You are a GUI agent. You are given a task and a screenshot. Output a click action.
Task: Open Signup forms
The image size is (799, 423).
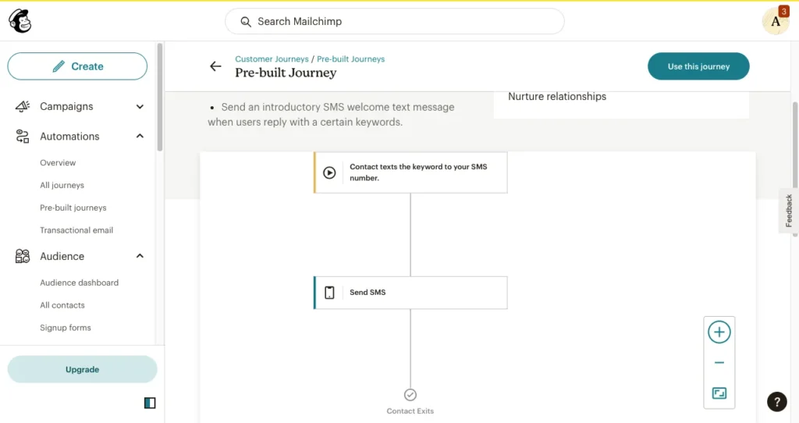[x=66, y=327]
